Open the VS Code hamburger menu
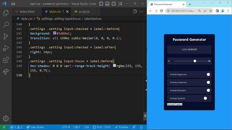 13,4
